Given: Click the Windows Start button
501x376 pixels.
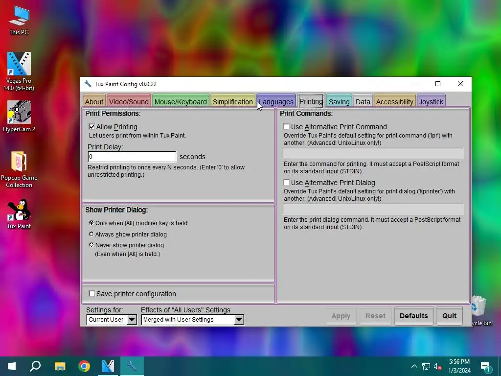Looking at the screenshot, I should [x=12, y=366].
